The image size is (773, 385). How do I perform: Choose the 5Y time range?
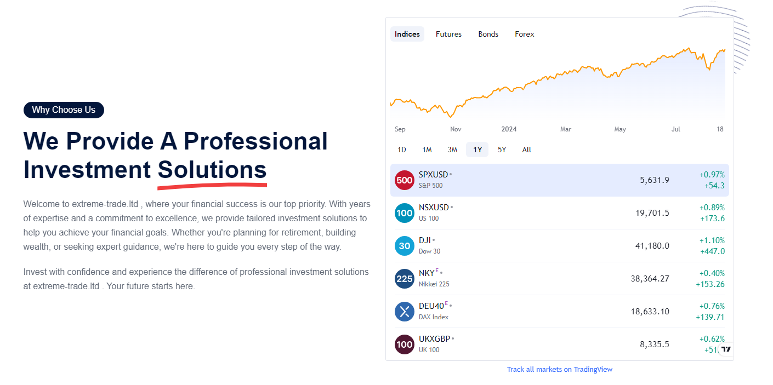click(502, 150)
